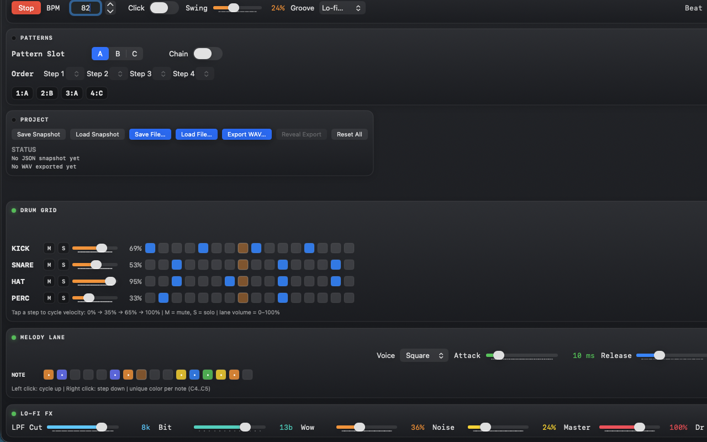This screenshot has height=442, width=707.
Task: Open the Voice Square dropdown
Action: pyautogui.click(x=424, y=355)
